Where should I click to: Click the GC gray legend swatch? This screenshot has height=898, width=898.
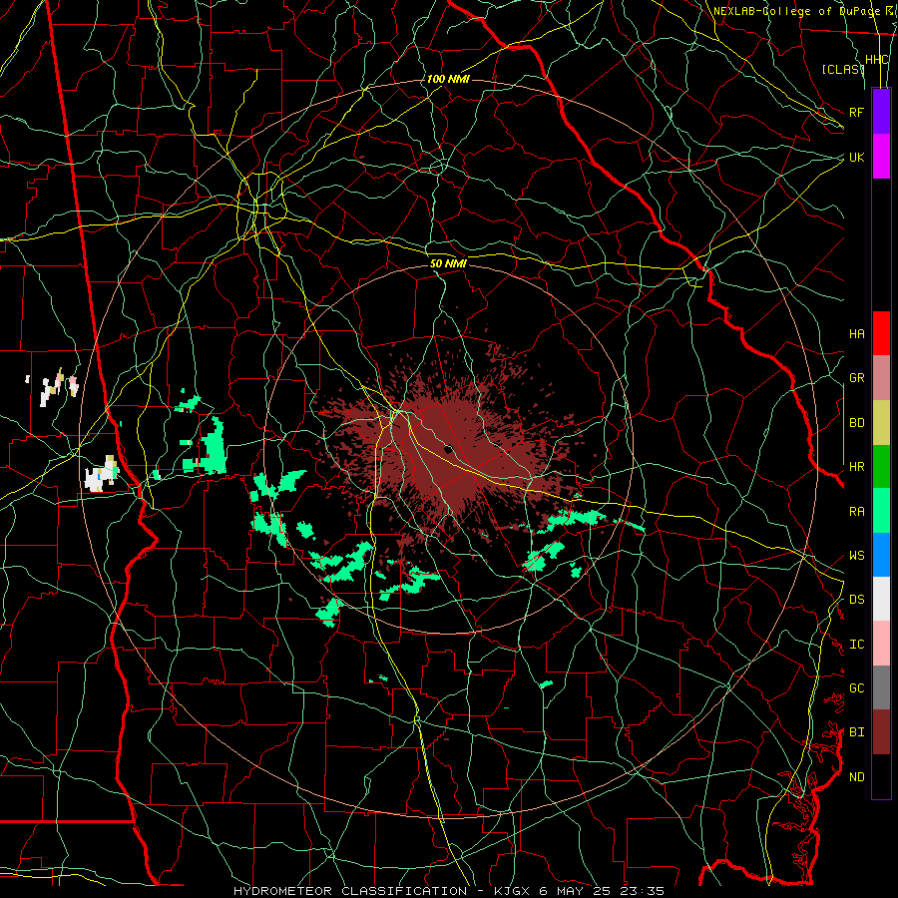pos(881,687)
